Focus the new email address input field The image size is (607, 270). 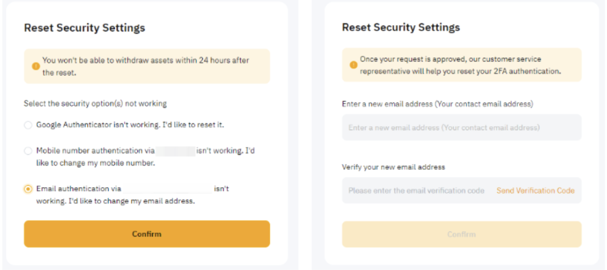pos(461,127)
